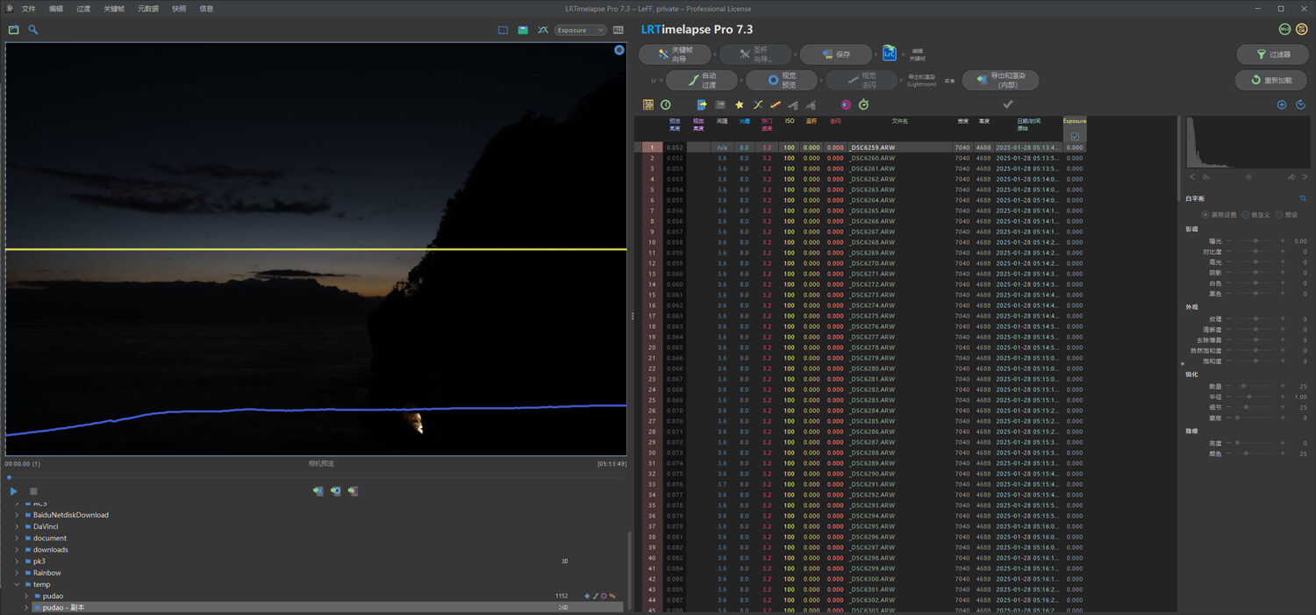Open the 文件 menu
This screenshot has width=1316, height=615.
point(29,9)
